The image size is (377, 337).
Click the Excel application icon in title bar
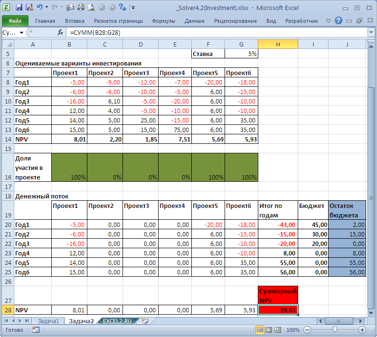pos(6,7)
